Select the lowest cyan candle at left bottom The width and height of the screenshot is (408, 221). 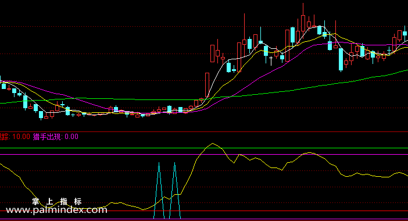[41, 115]
